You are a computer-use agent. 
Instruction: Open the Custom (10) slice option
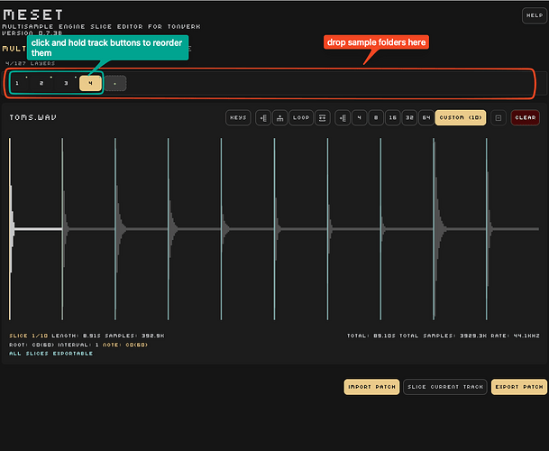461,117
